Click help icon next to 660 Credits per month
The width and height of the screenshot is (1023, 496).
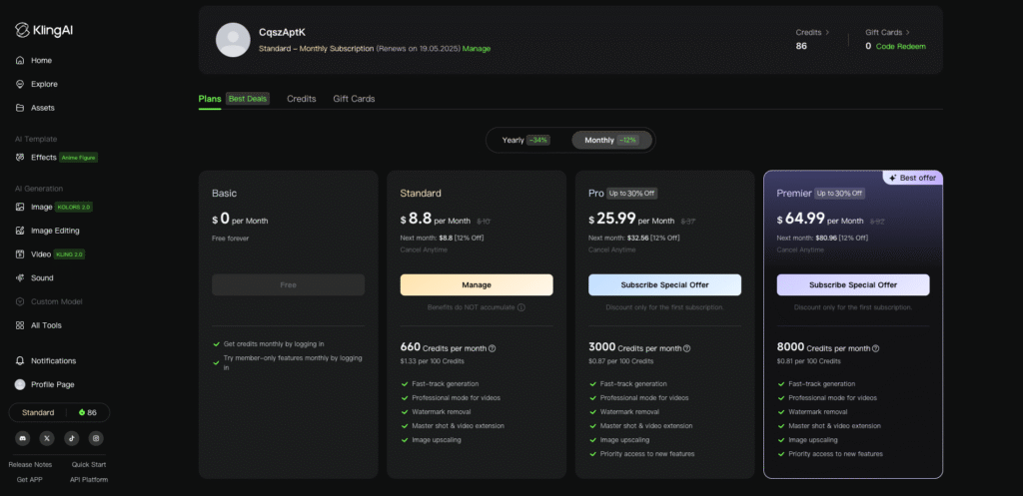492,348
